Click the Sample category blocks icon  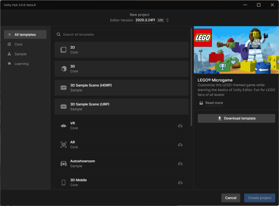[9, 54]
